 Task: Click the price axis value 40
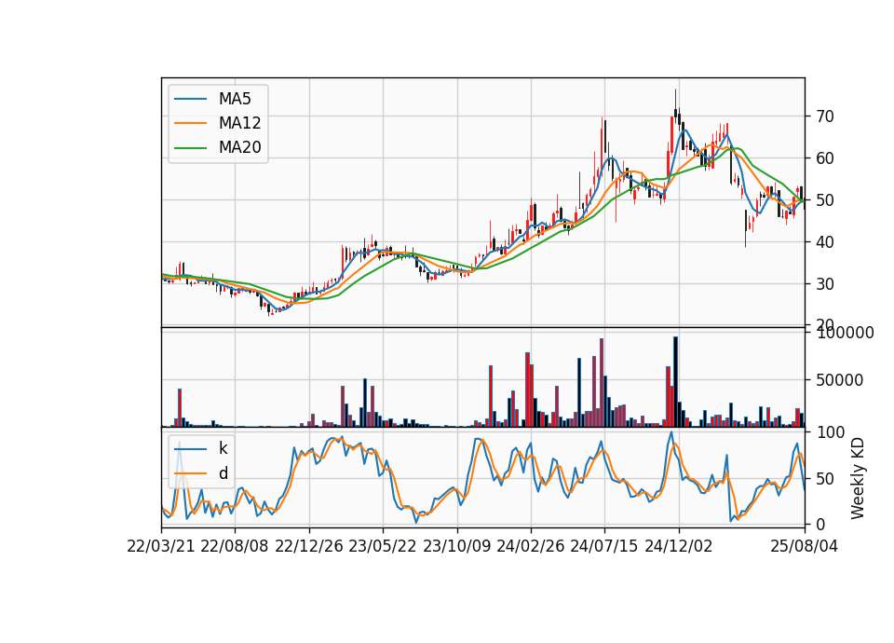point(826,242)
